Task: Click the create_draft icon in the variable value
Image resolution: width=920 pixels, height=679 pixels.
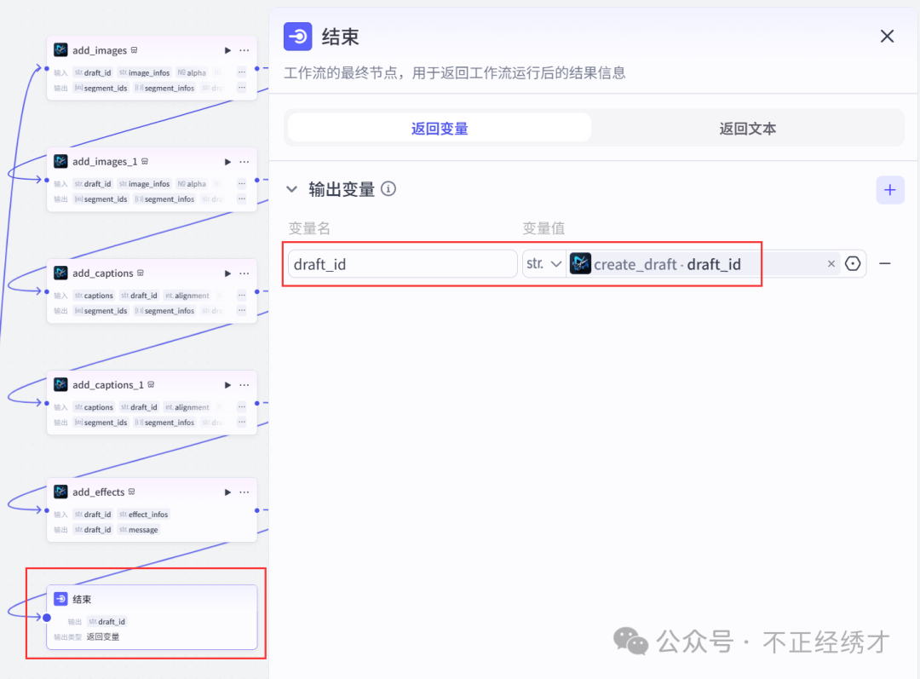Action: (580, 263)
